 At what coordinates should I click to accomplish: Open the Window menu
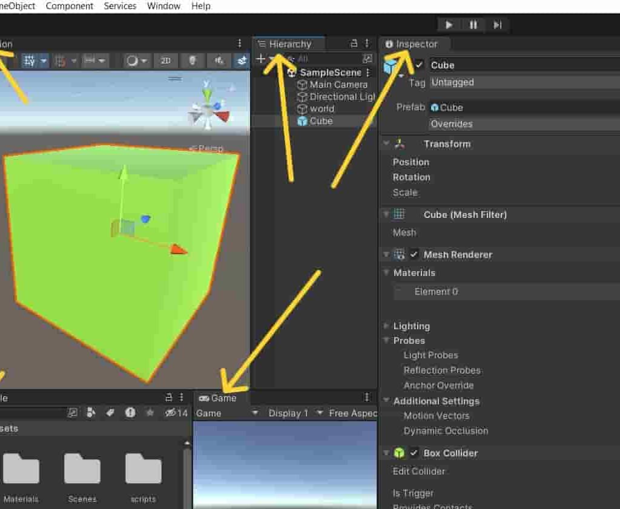click(x=163, y=6)
